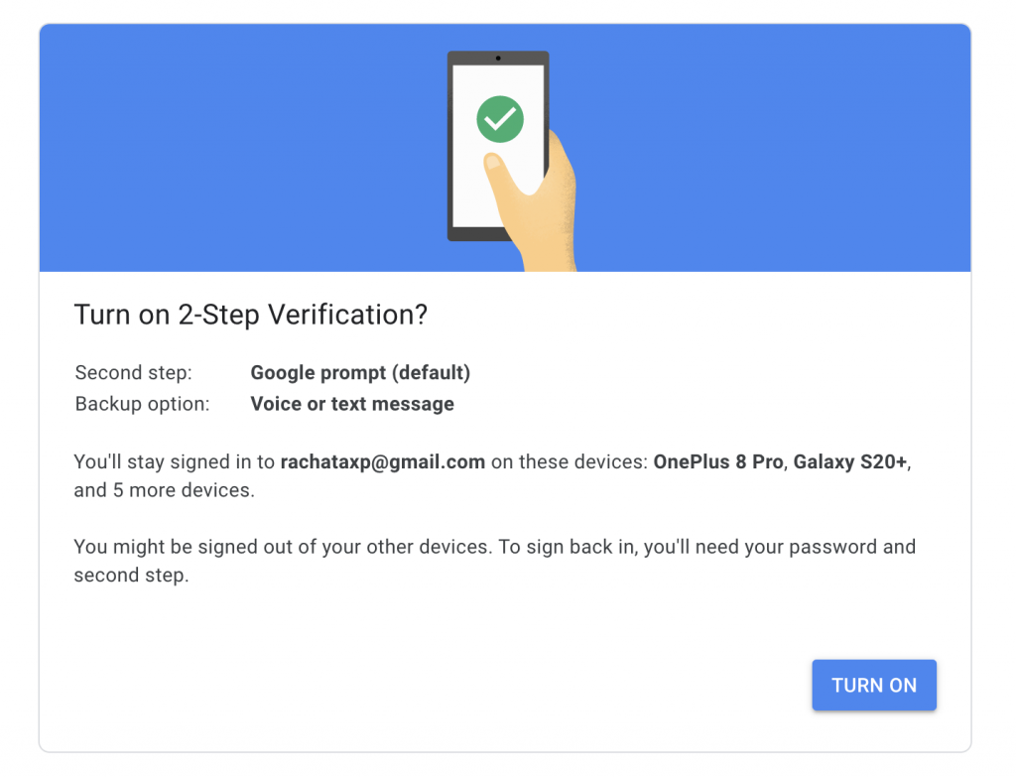Viewport: 1016px width, 777px height.
Task: Click the 'Voice or text message' text
Action: point(352,404)
